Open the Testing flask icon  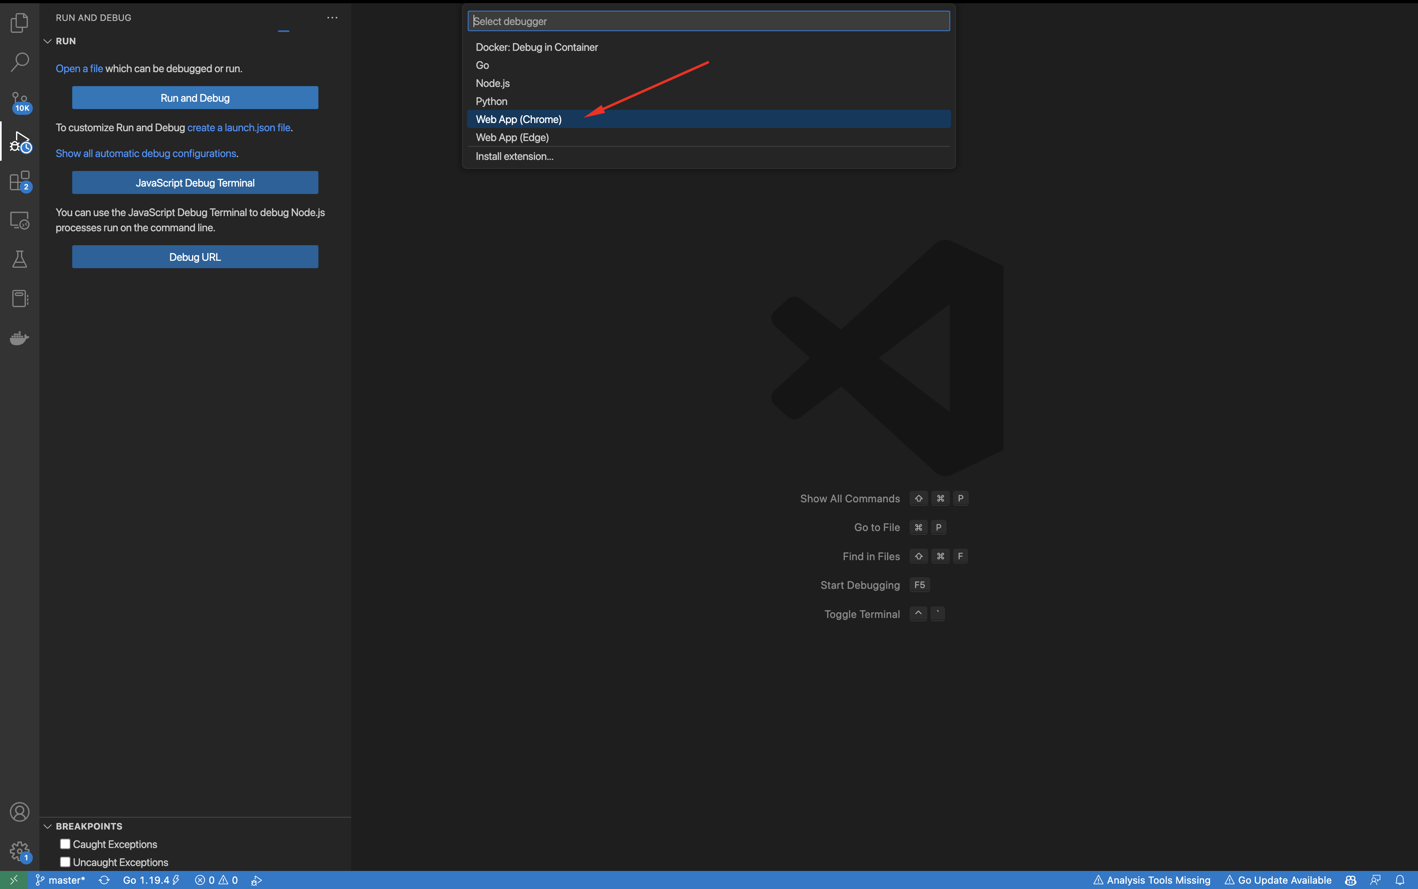pyautogui.click(x=19, y=259)
